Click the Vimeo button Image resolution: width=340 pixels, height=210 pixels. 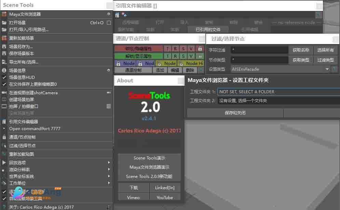point(133,197)
